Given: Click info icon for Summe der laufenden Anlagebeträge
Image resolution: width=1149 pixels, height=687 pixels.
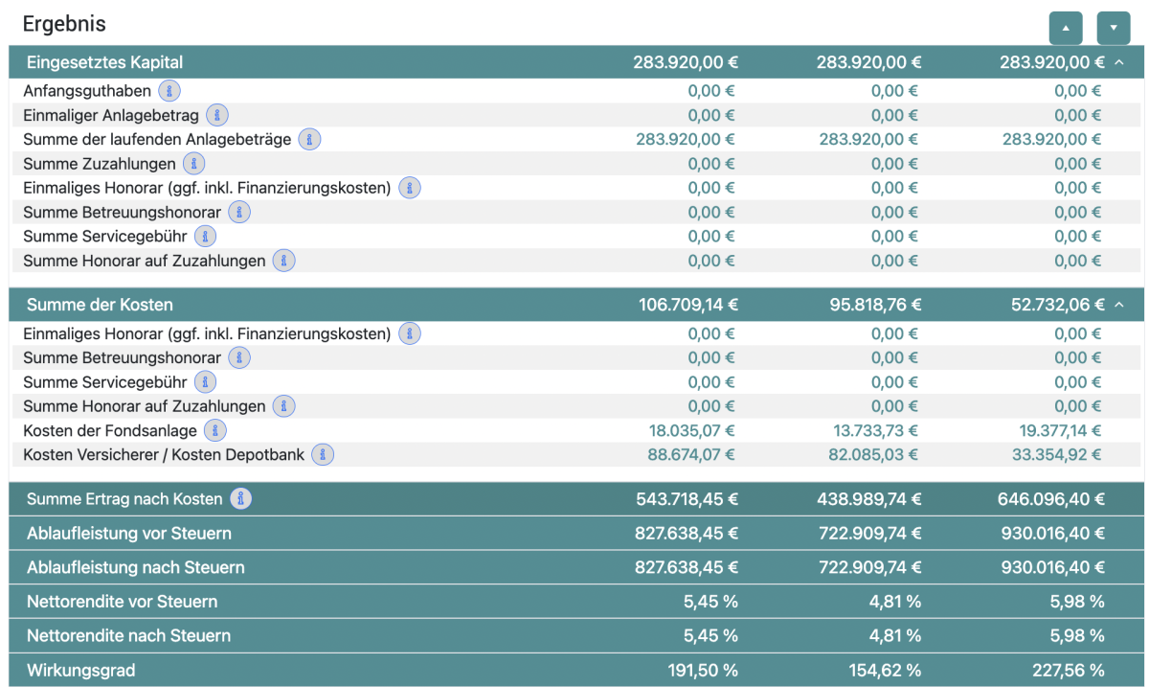Looking at the screenshot, I should [x=308, y=139].
